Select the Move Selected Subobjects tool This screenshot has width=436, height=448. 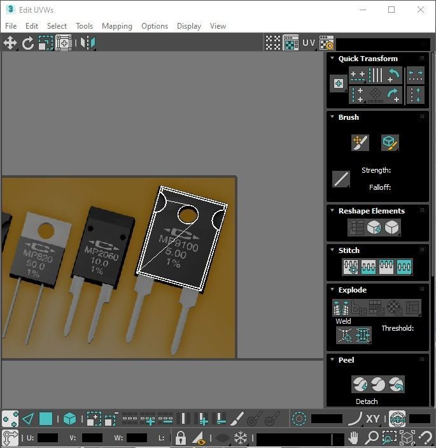pyautogui.click(x=10, y=43)
